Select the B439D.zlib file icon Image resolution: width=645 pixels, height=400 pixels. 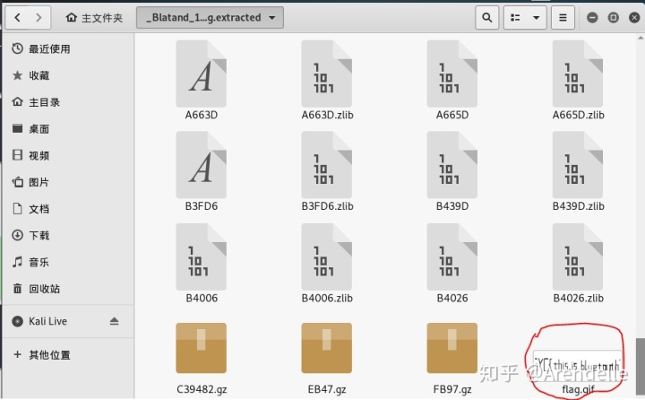coord(578,165)
